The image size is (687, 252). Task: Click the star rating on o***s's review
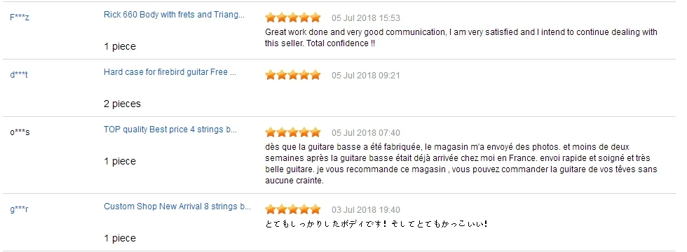(x=293, y=132)
